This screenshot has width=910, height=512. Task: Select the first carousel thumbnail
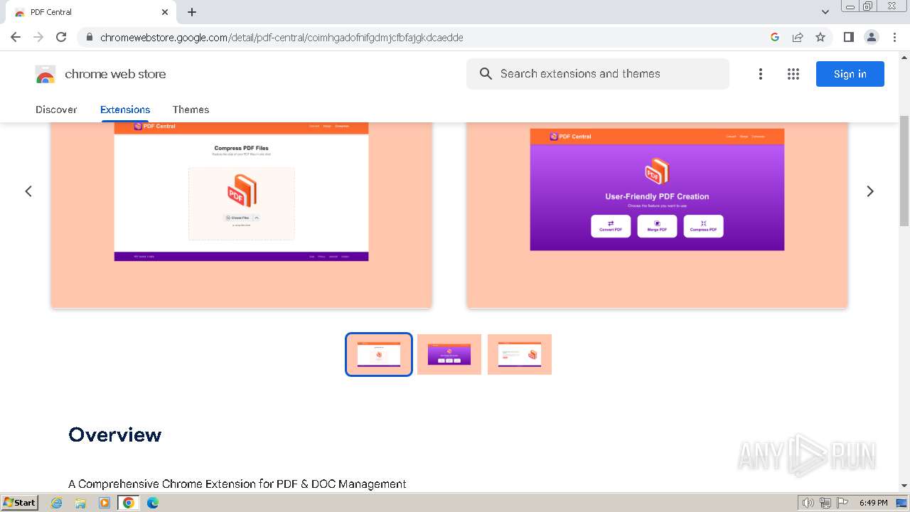point(379,354)
